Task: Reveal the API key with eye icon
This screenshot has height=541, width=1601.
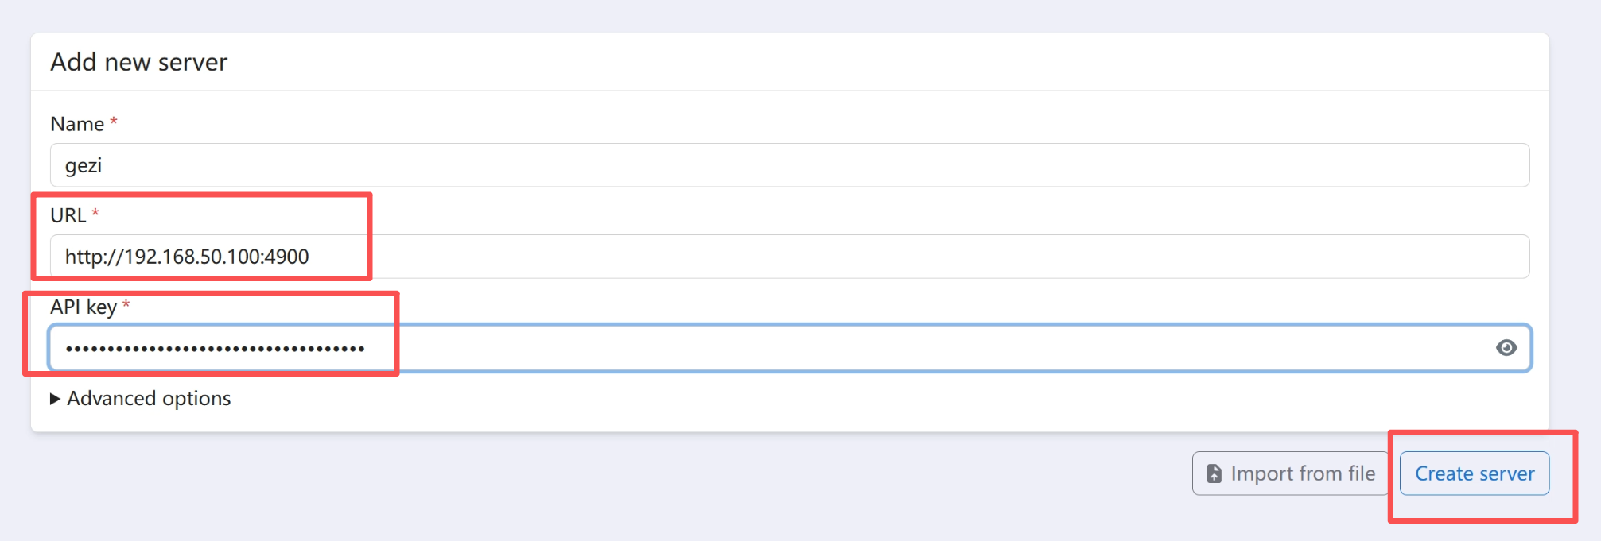Action: (x=1506, y=348)
